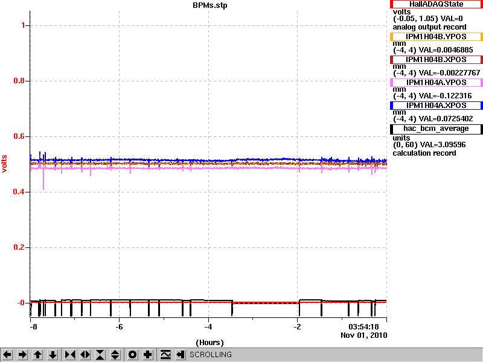The height and width of the screenshot is (362, 483).
Task: Click the 0.2 y-axis tick label
Action: click(x=19, y=247)
